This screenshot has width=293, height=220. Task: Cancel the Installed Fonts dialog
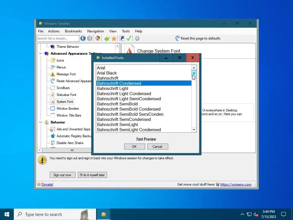point(158,146)
